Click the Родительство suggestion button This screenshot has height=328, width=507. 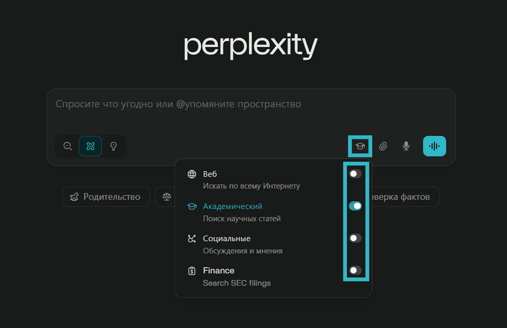(x=106, y=197)
